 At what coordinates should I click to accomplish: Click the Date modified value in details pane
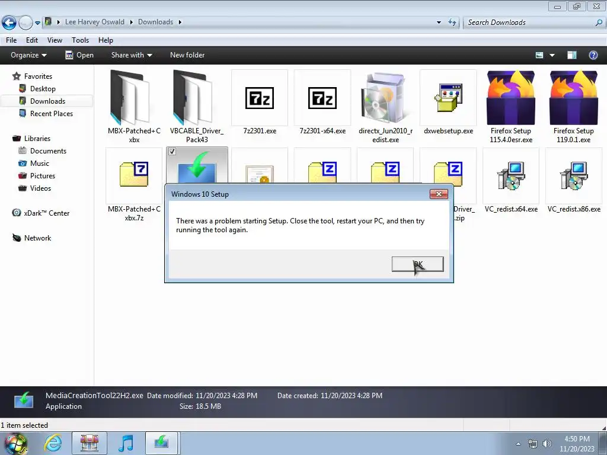(226, 395)
